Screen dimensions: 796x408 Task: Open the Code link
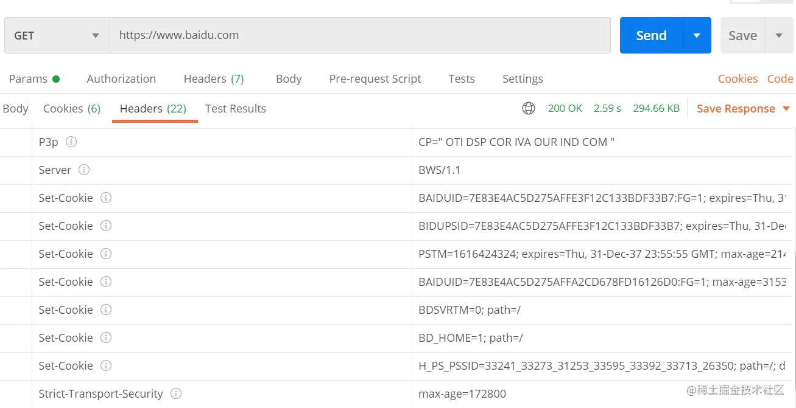point(780,78)
